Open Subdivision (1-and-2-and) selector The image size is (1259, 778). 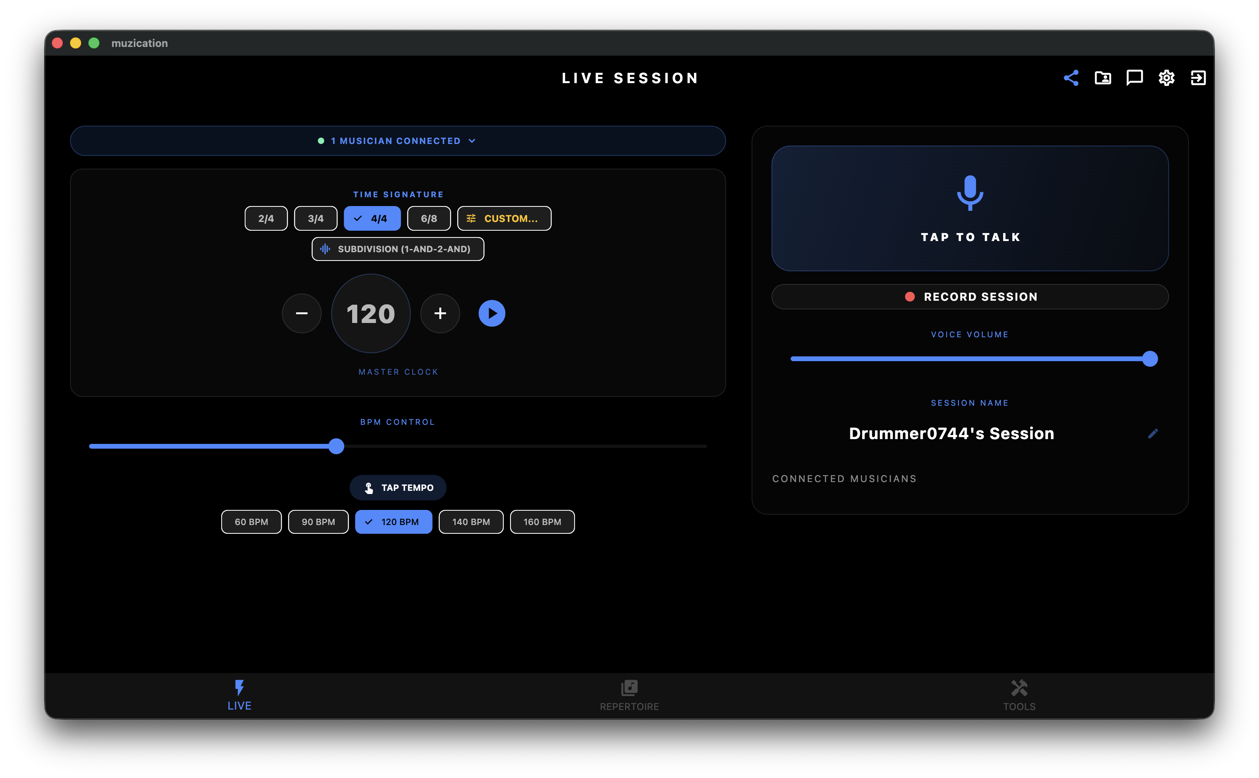coord(398,249)
